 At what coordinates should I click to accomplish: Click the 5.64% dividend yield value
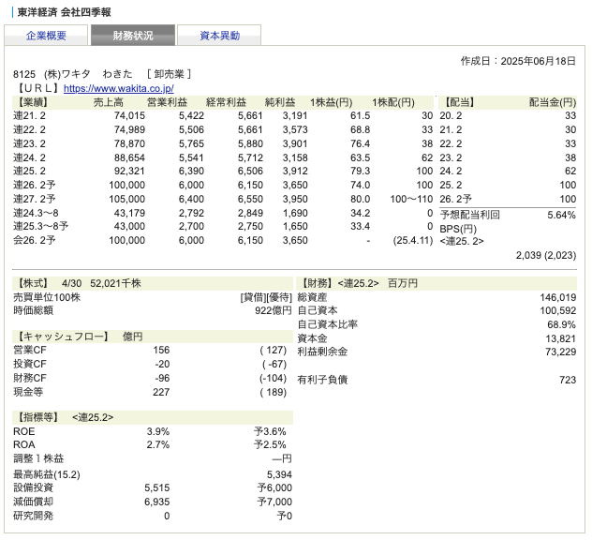pyautogui.click(x=561, y=215)
